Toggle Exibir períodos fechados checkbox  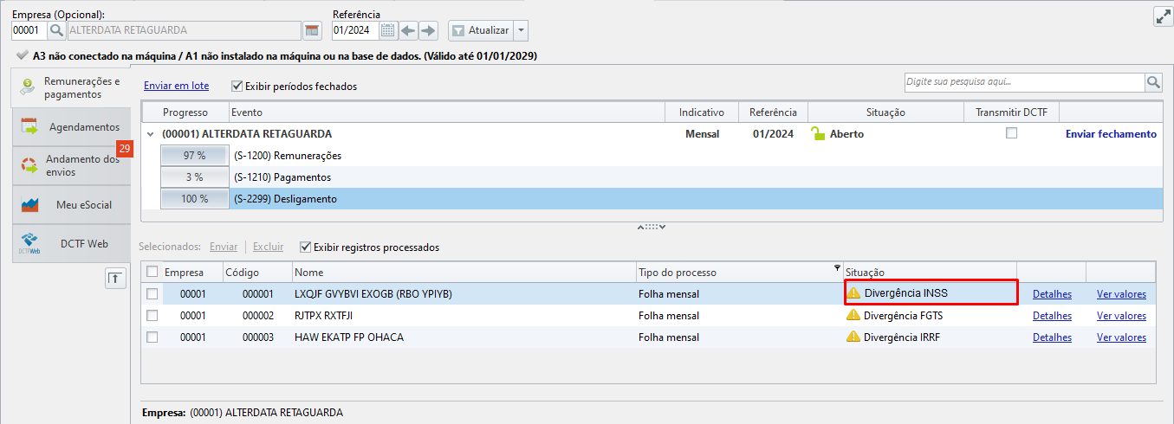click(x=237, y=86)
